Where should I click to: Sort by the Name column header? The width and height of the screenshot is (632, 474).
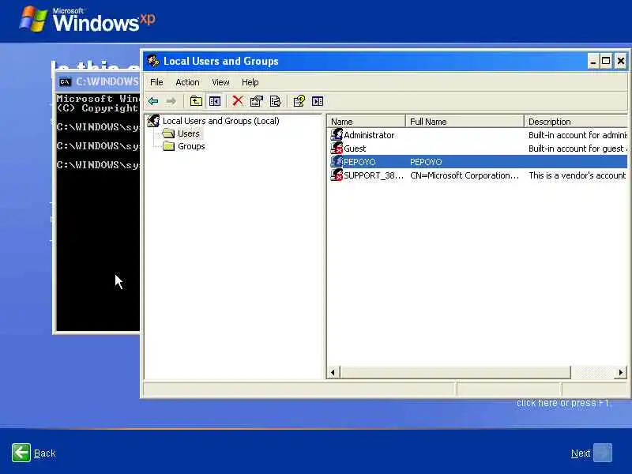366,122
